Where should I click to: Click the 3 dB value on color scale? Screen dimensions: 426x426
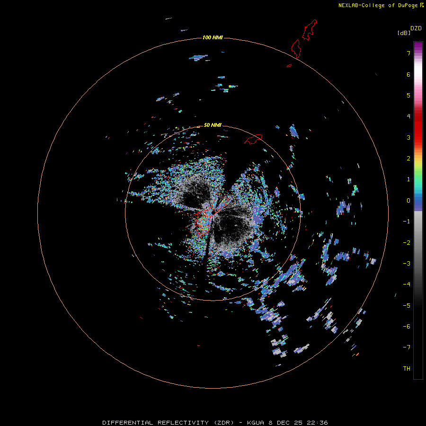tap(408, 137)
